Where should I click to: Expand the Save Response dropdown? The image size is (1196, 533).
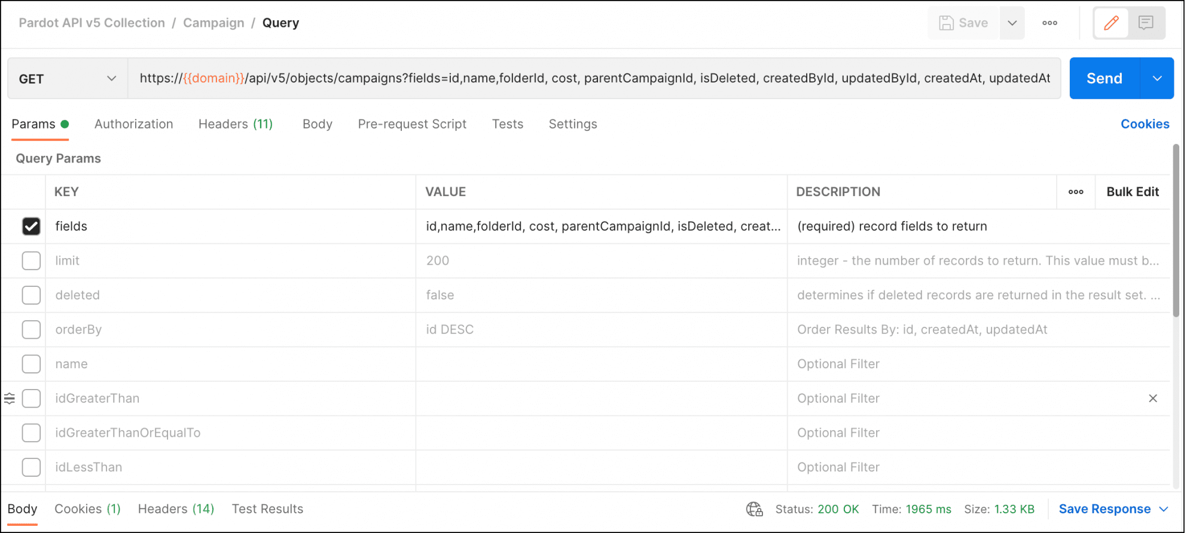[1164, 509]
